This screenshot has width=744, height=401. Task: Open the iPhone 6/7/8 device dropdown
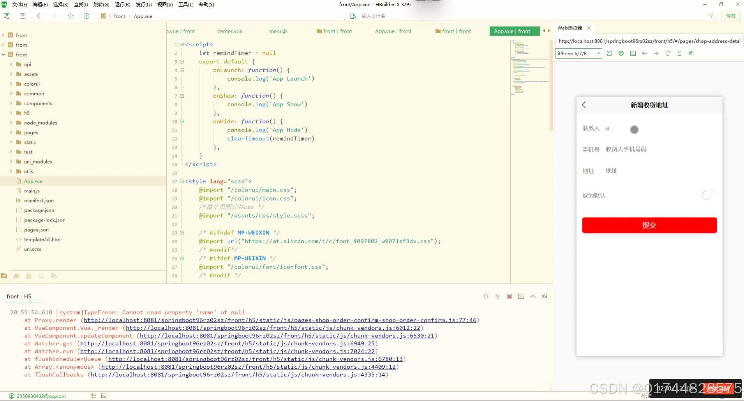[578, 53]
